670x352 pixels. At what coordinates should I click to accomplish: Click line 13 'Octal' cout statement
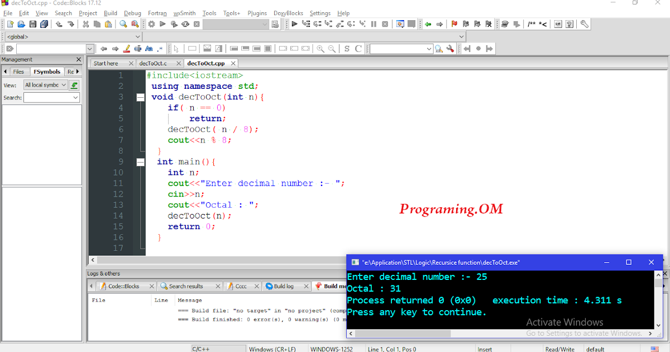pos(213,205)
